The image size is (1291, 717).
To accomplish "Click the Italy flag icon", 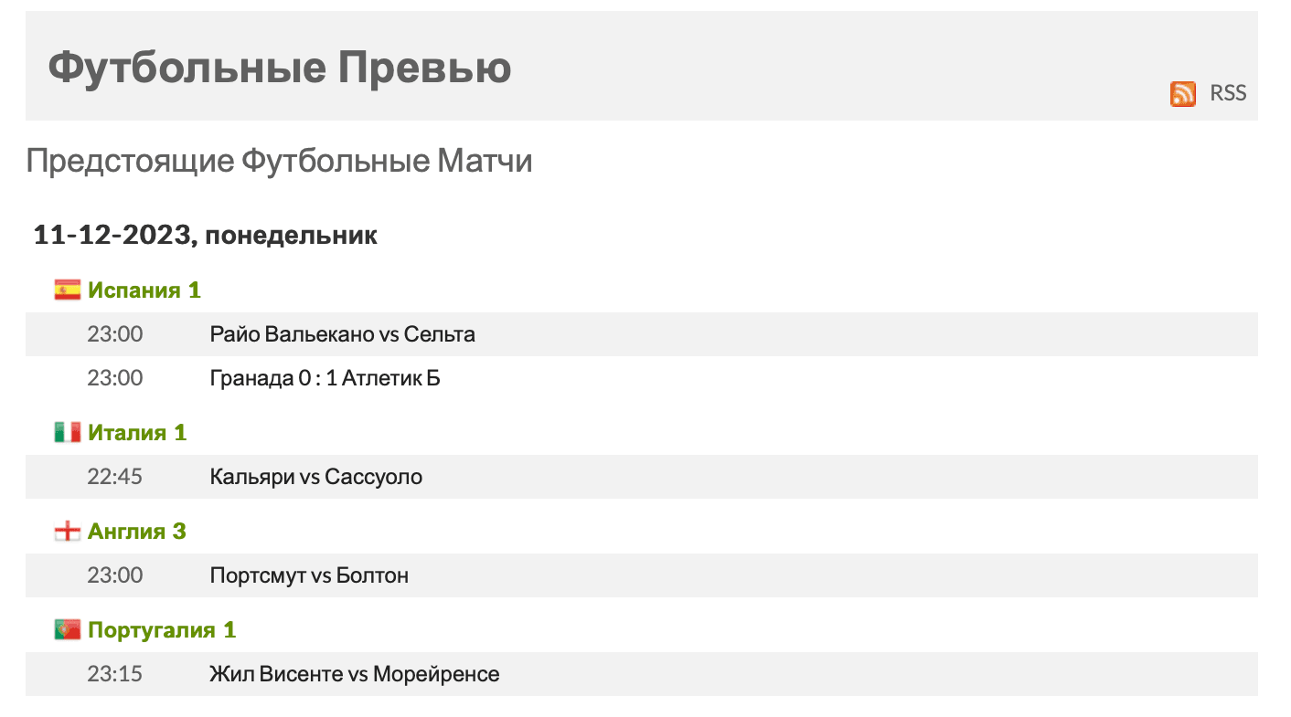I will pos(67,433).
